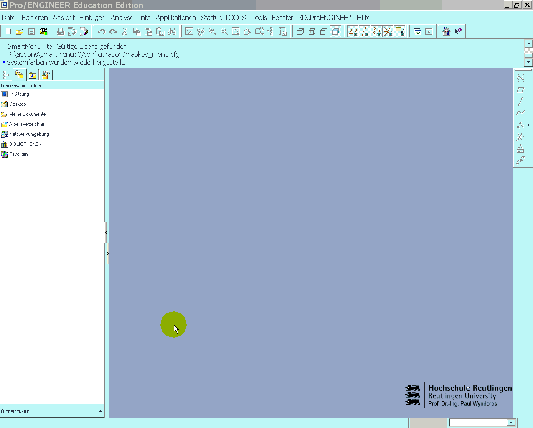Open the Editieren menu
The height and width of the screenshot is (428, 533).
pyautogui.click(x=35, y=18)
